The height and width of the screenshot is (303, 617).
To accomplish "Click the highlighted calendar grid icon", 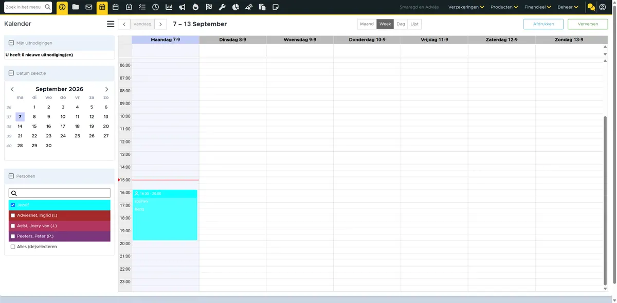I will click(102, 7).
